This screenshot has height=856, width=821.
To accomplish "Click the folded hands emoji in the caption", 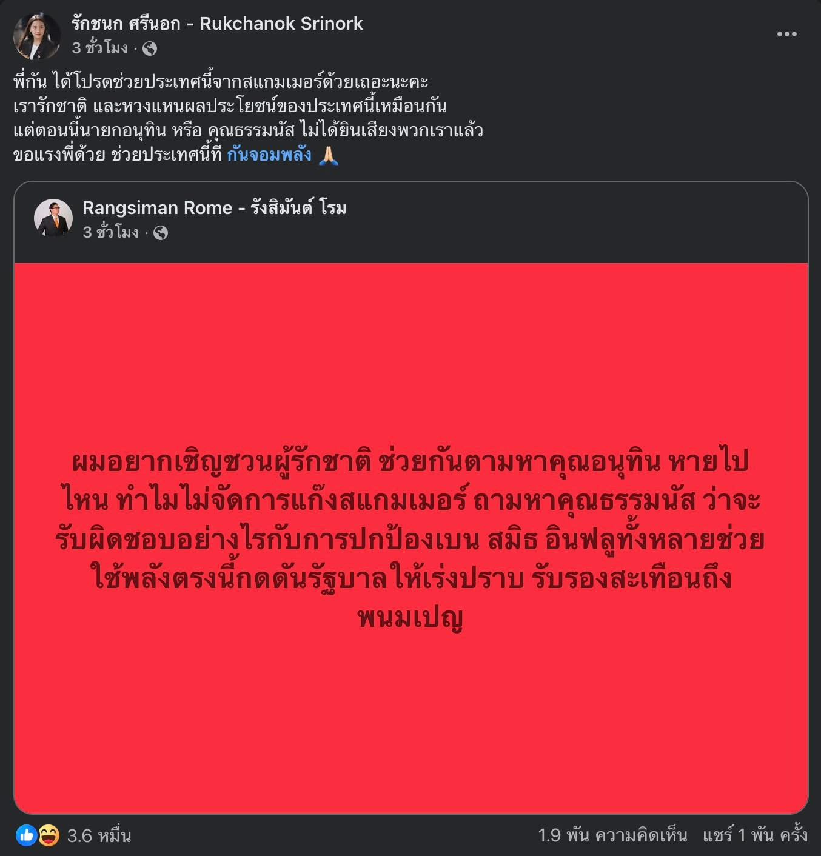I will (x=328, y=155).
